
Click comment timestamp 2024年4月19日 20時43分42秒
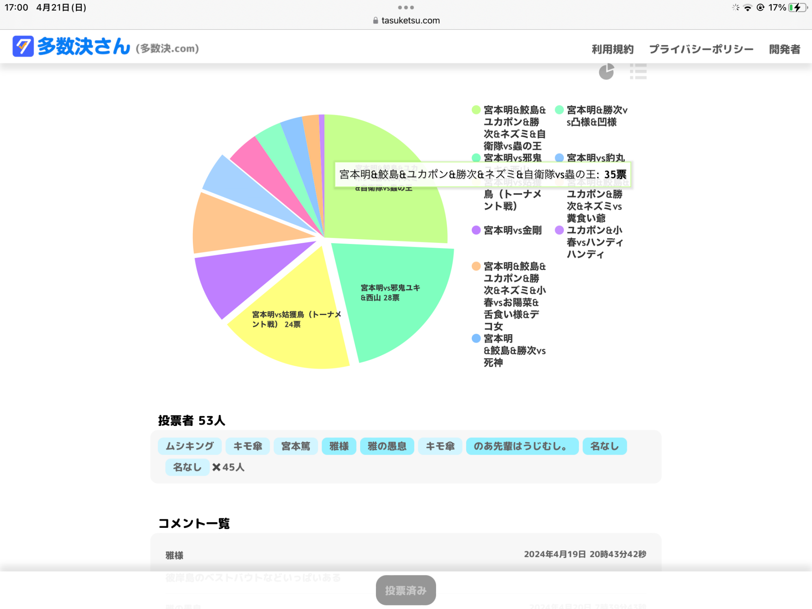[585, 554]
